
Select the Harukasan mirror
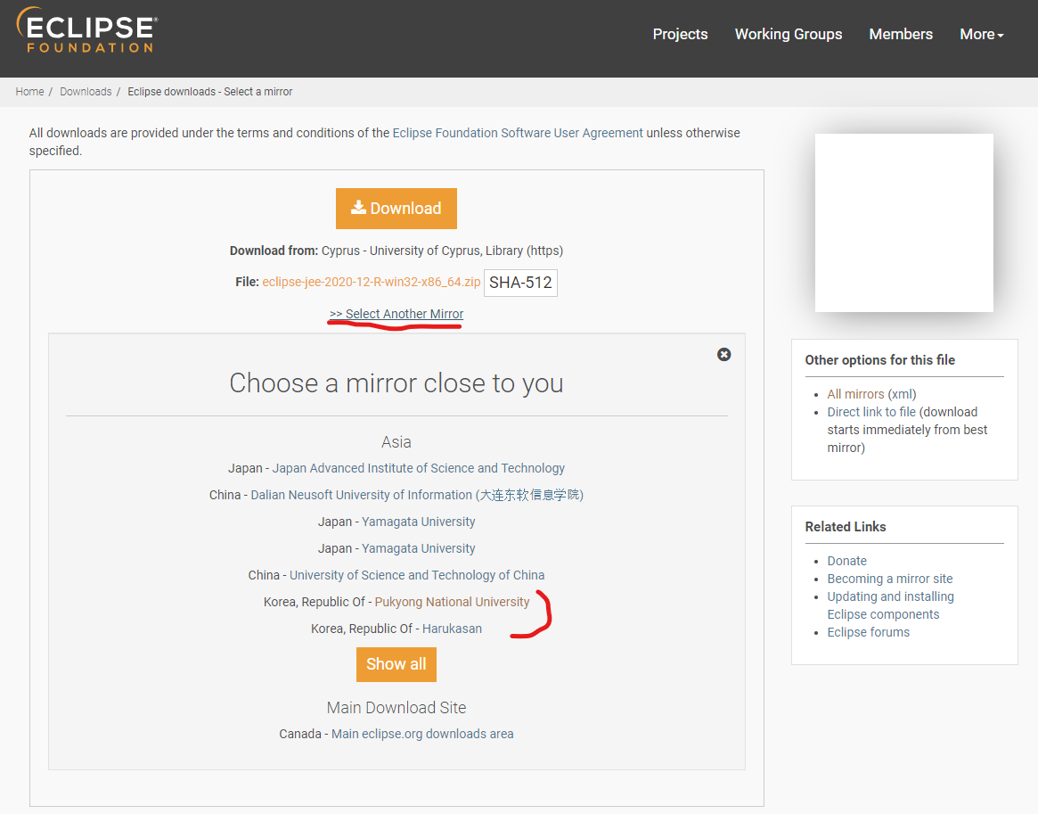click(x=452, y=629)
